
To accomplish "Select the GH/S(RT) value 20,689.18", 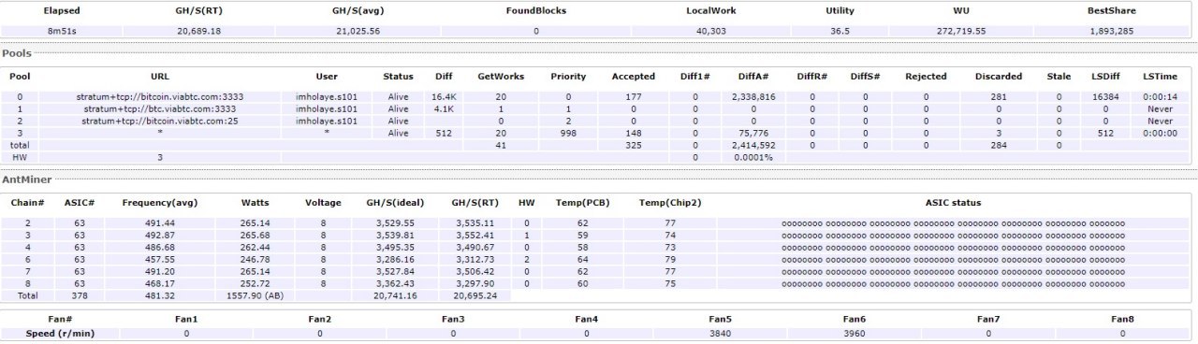I will point(198,31).
